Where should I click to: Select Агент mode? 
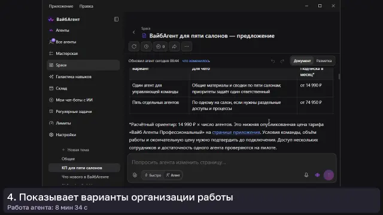point(173,175)
